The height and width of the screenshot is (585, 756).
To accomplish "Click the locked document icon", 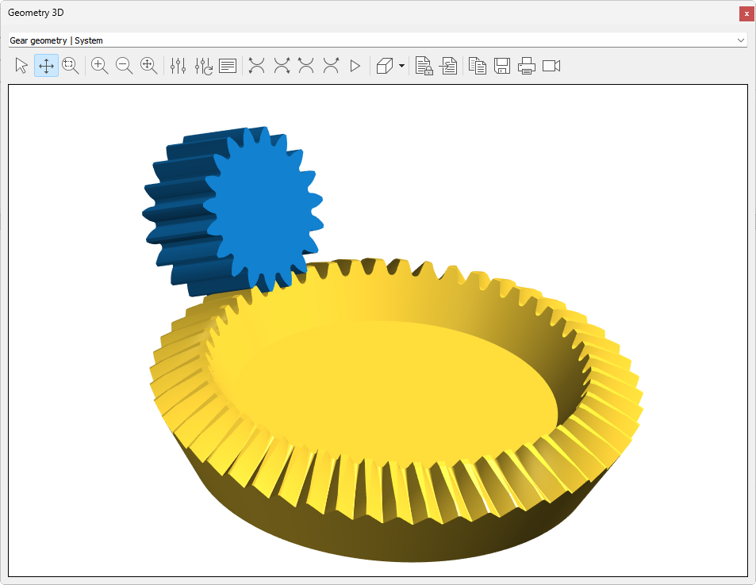I will (424, 66).
